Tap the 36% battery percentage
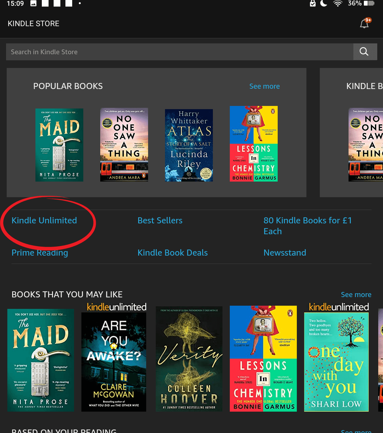This screenshot has height=433, width=383. (355, 4)
